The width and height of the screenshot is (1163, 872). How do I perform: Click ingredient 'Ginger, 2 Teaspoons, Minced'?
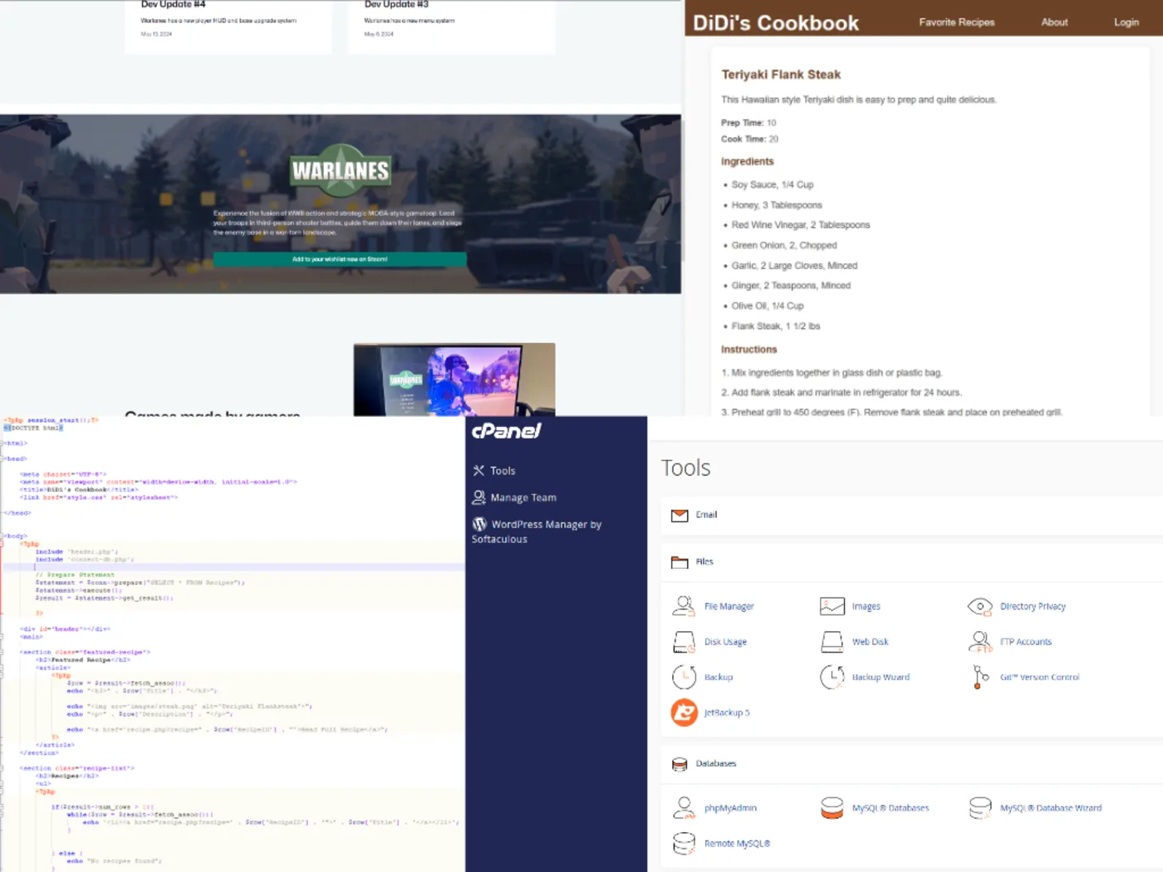tap(791, 286)
